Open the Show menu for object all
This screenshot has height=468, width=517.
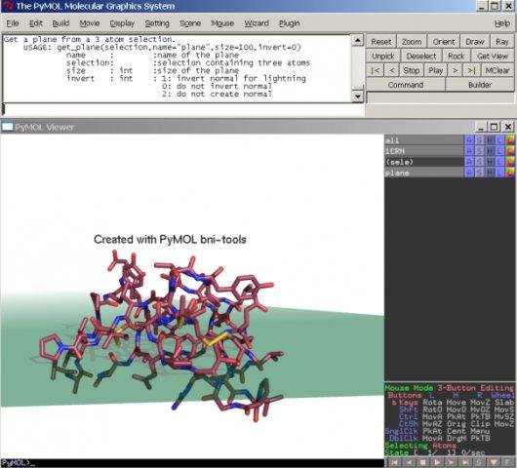(x=479, y=140)
